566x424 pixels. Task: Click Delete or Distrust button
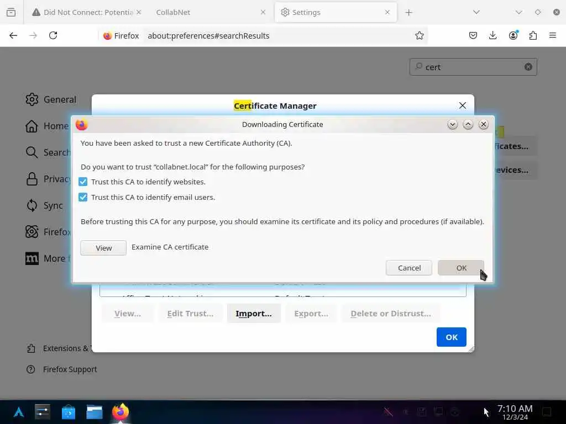(x=391, y=314)
